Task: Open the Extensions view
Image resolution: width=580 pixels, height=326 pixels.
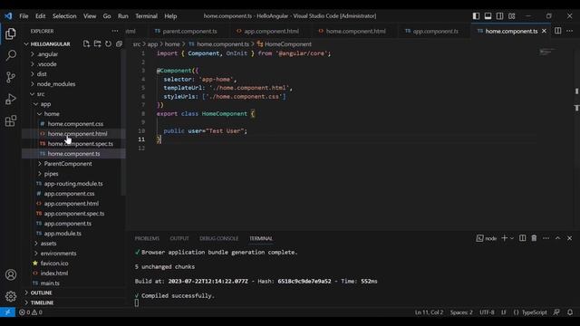Action: click(x=11, y=120)
